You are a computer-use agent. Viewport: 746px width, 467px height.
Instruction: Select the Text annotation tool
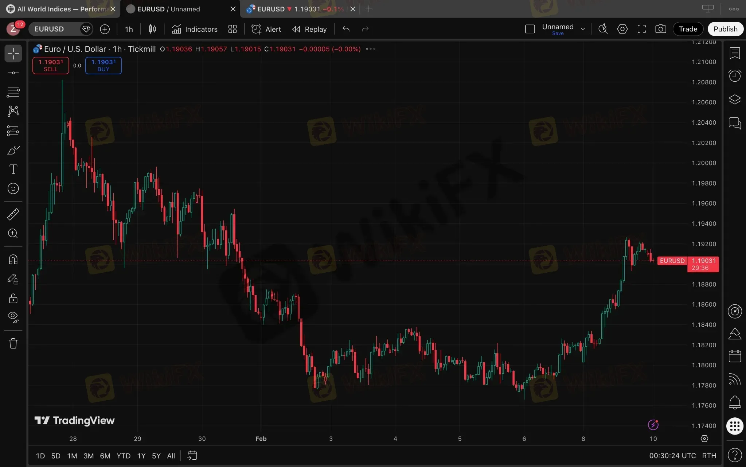pyautogui.click(x=13, y=169)
